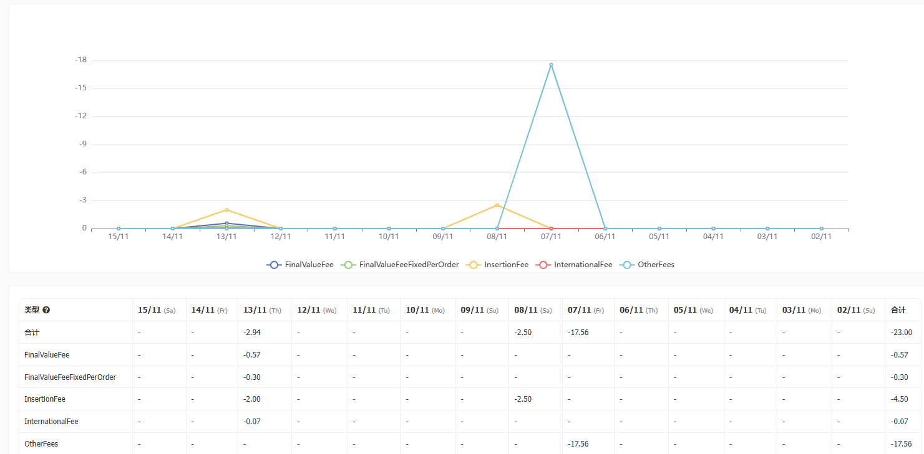Click the -23.00 grand total cell

click(x=902, y=333)
